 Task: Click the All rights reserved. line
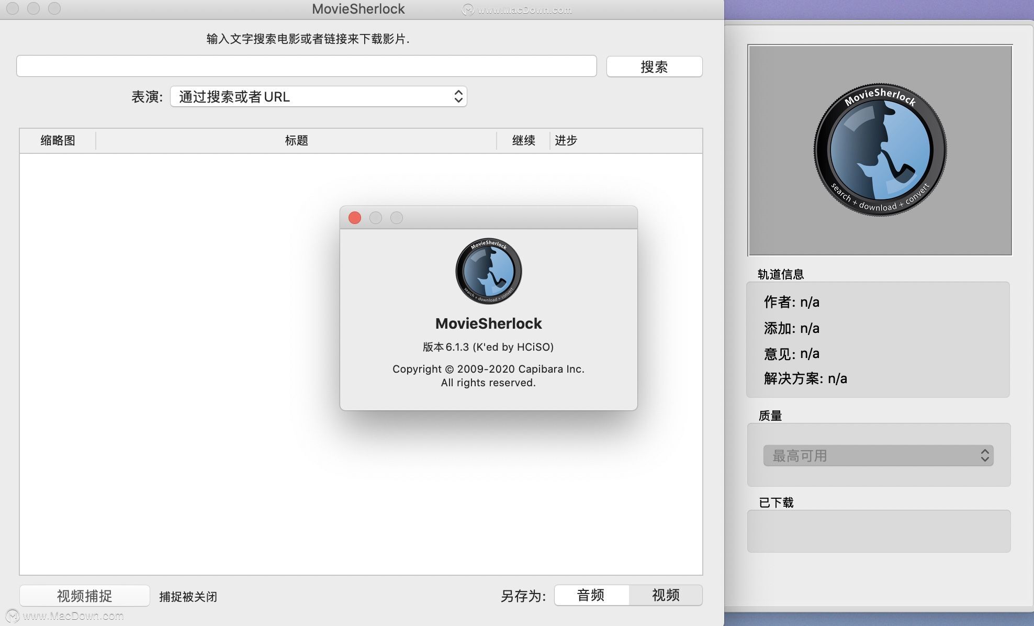(x=488, y=383)
